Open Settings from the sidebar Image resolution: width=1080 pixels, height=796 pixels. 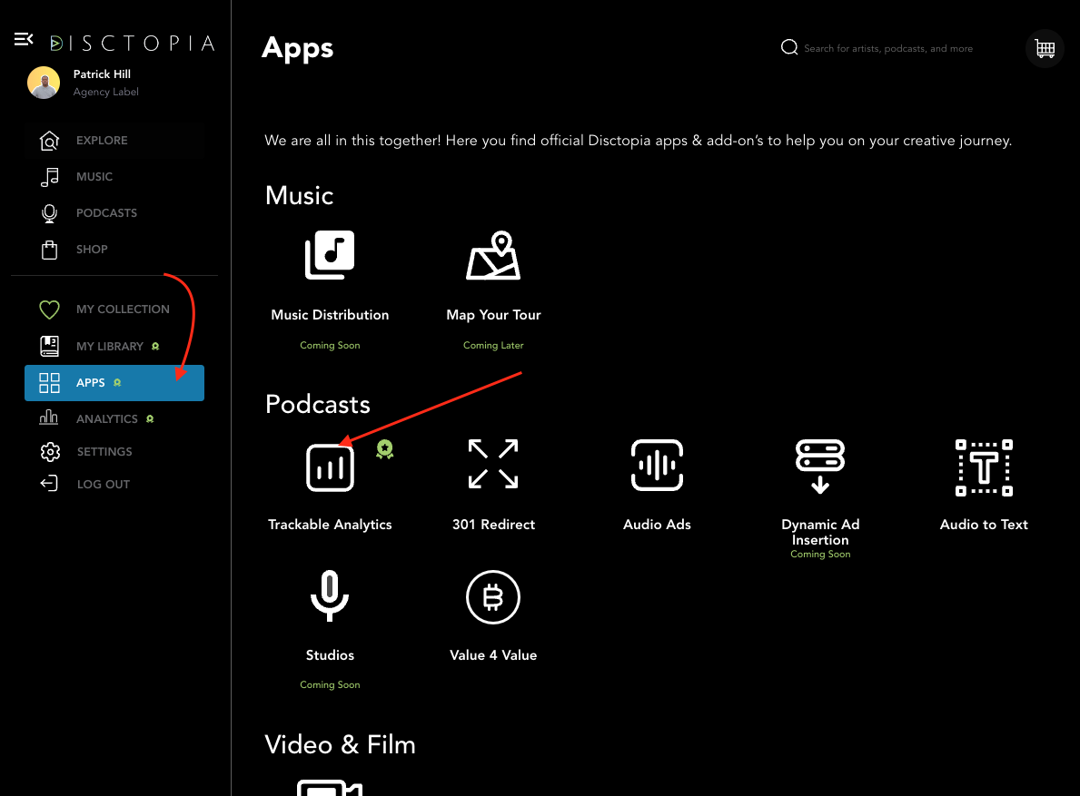pos(104,452)
